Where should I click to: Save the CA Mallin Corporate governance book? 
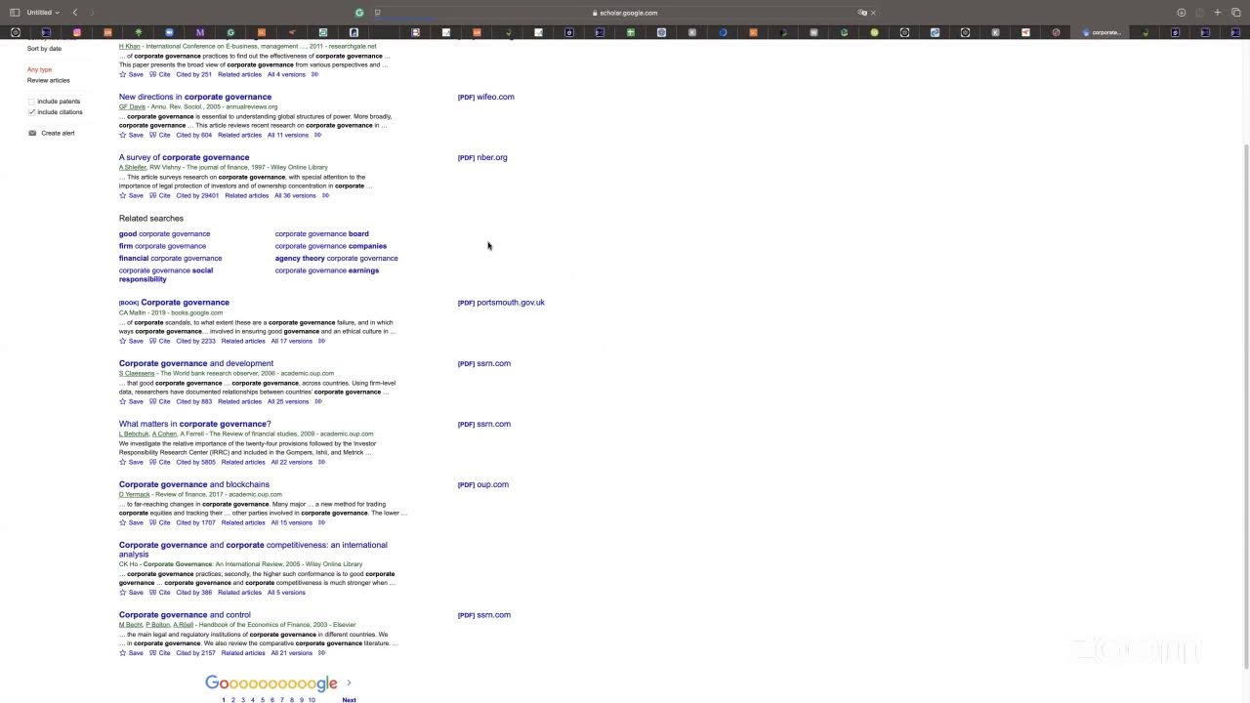coord(131,341)
